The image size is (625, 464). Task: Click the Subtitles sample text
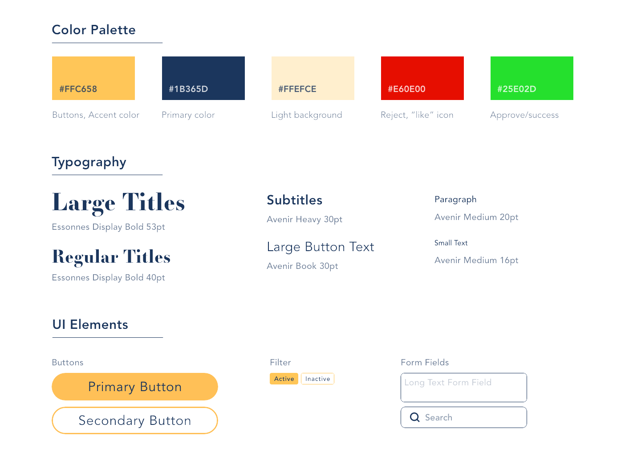pos(294,200)
